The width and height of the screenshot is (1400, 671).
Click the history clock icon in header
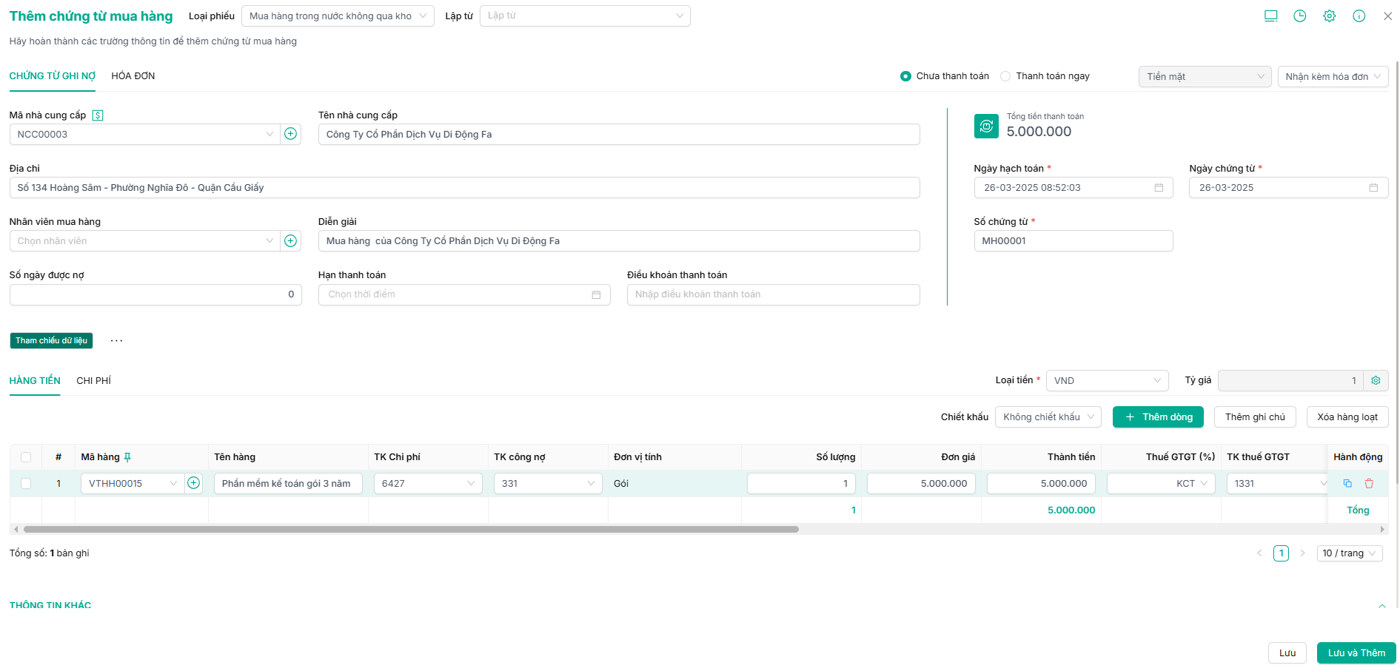pyautogui.click(x=1299, y=16)
